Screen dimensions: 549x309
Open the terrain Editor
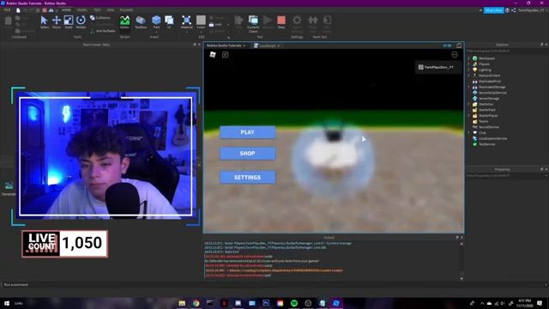click(x=124, y=21)
